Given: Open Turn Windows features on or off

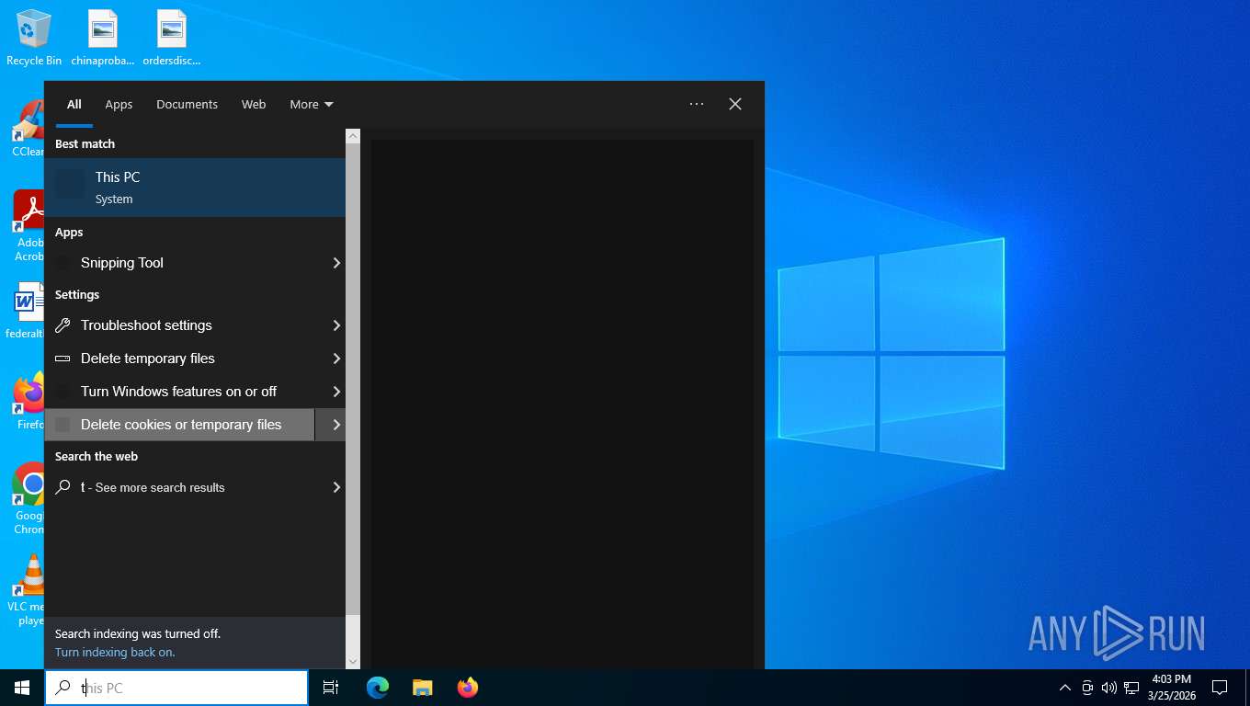Looking at the screenshot, I should click(179, 392).
